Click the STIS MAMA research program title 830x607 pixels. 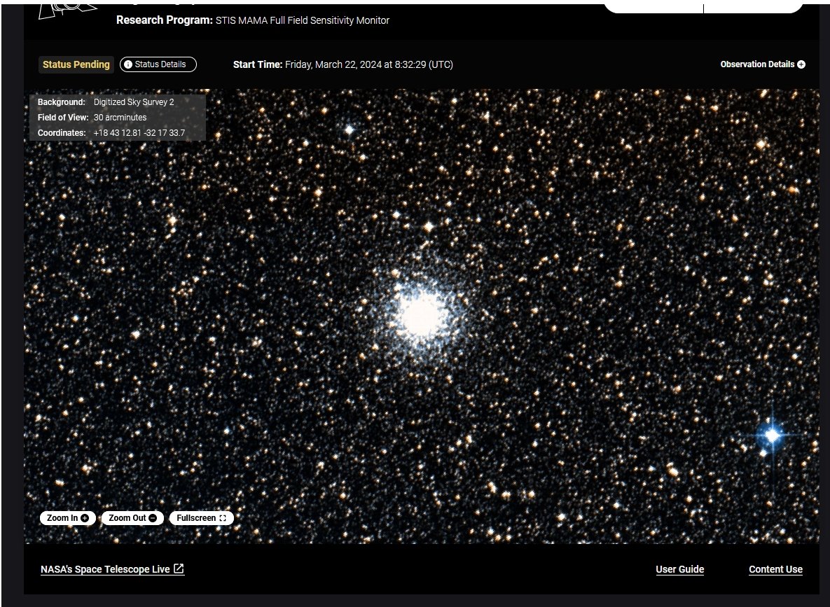tap(302, 20)
